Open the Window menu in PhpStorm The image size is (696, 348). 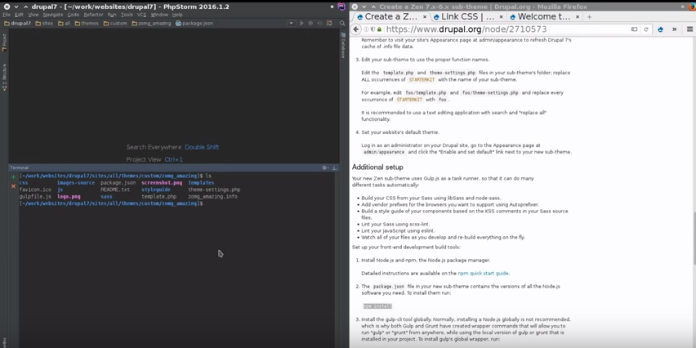159,15
